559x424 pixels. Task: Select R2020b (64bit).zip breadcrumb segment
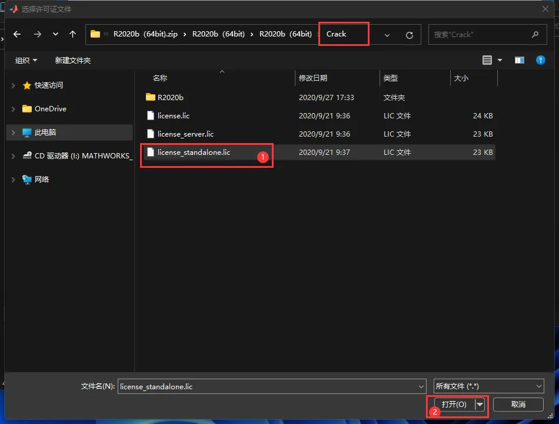tap(145, 34)
